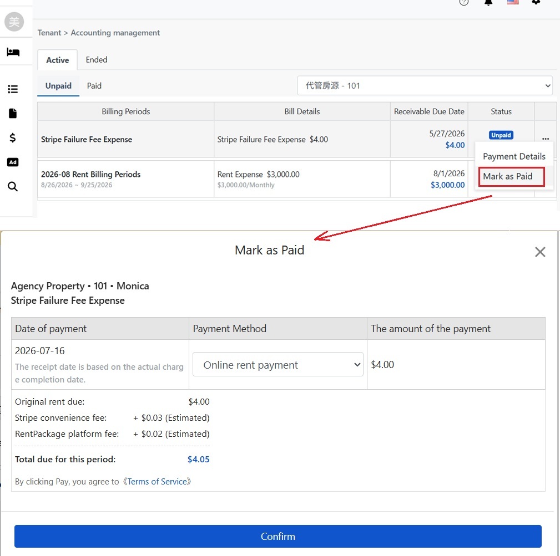Open the Ad icon in sidebar
The height and width of the screenshot is (556, 560).
(13, 162)
